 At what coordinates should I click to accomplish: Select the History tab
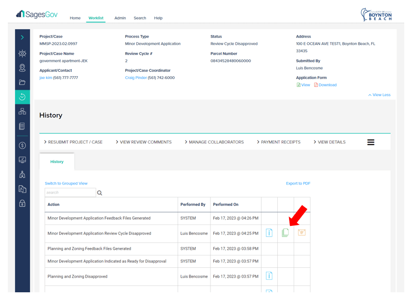(x=57, y=162)
